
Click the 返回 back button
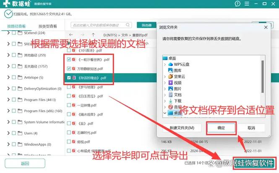(x=25, y=163)
